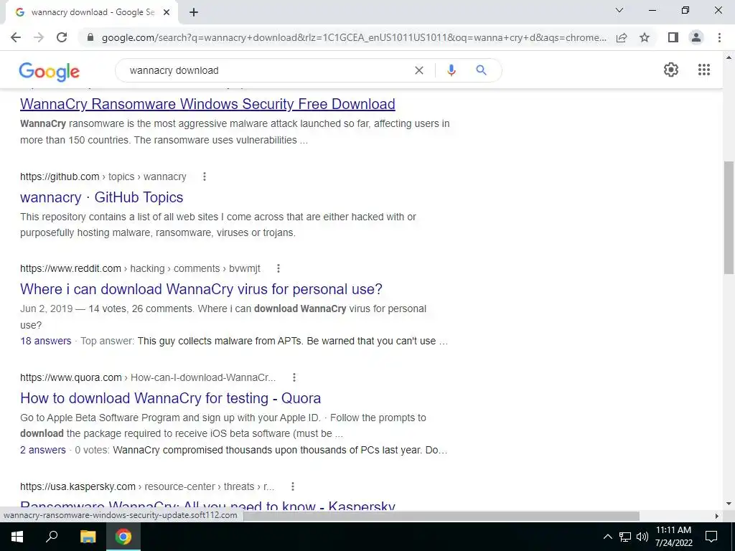This screenshot has height=551, width=735.
Task: View site info lock icon
Action: (x=90, y=37)
